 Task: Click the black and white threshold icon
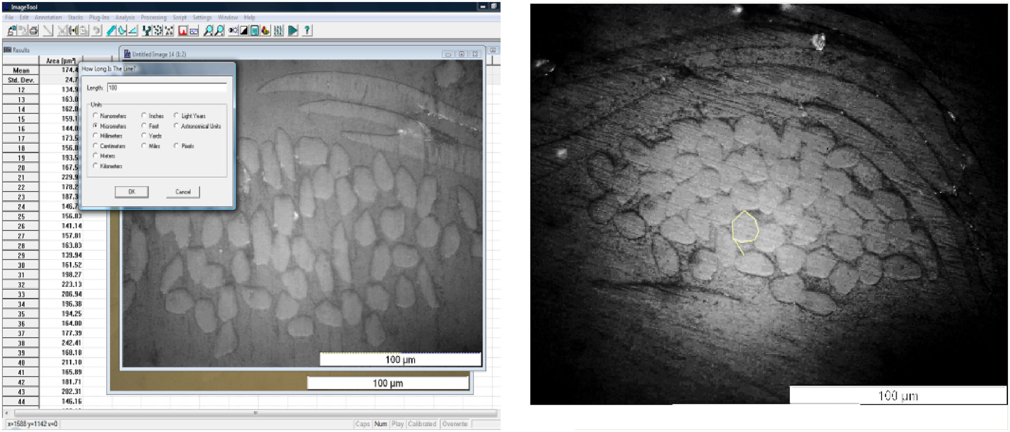pos(244,31)
